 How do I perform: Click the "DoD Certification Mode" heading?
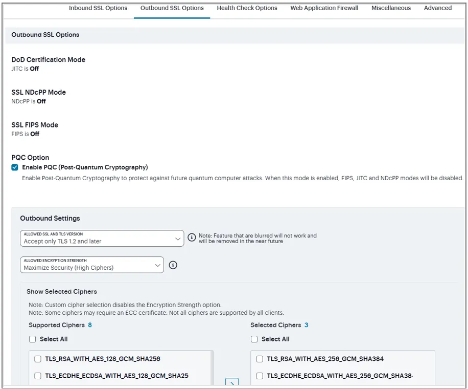pos(49,59)
